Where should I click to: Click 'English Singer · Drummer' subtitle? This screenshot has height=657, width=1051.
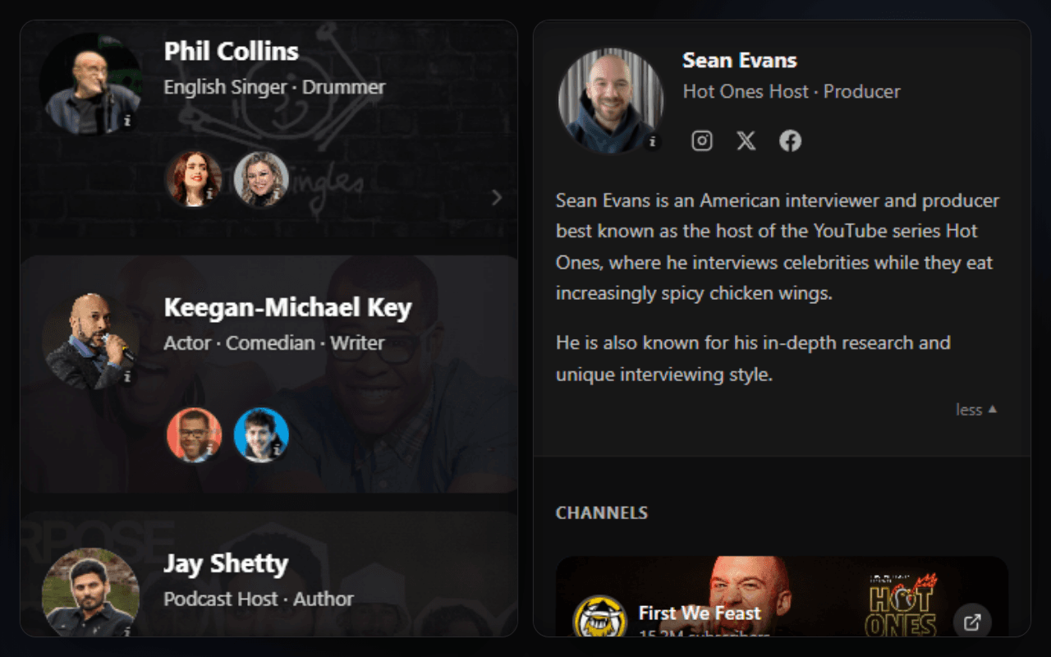click(x=274, y=87)
